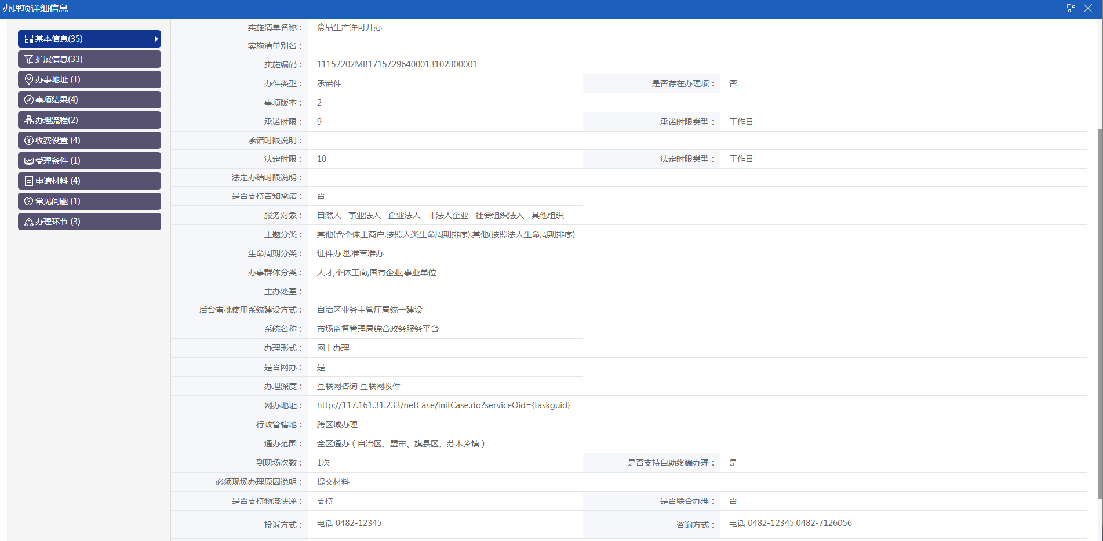The width and height of the screenshot is (1103, 541).
Task: Click the compass icon beside 事项结果
Action: point(28,100)
